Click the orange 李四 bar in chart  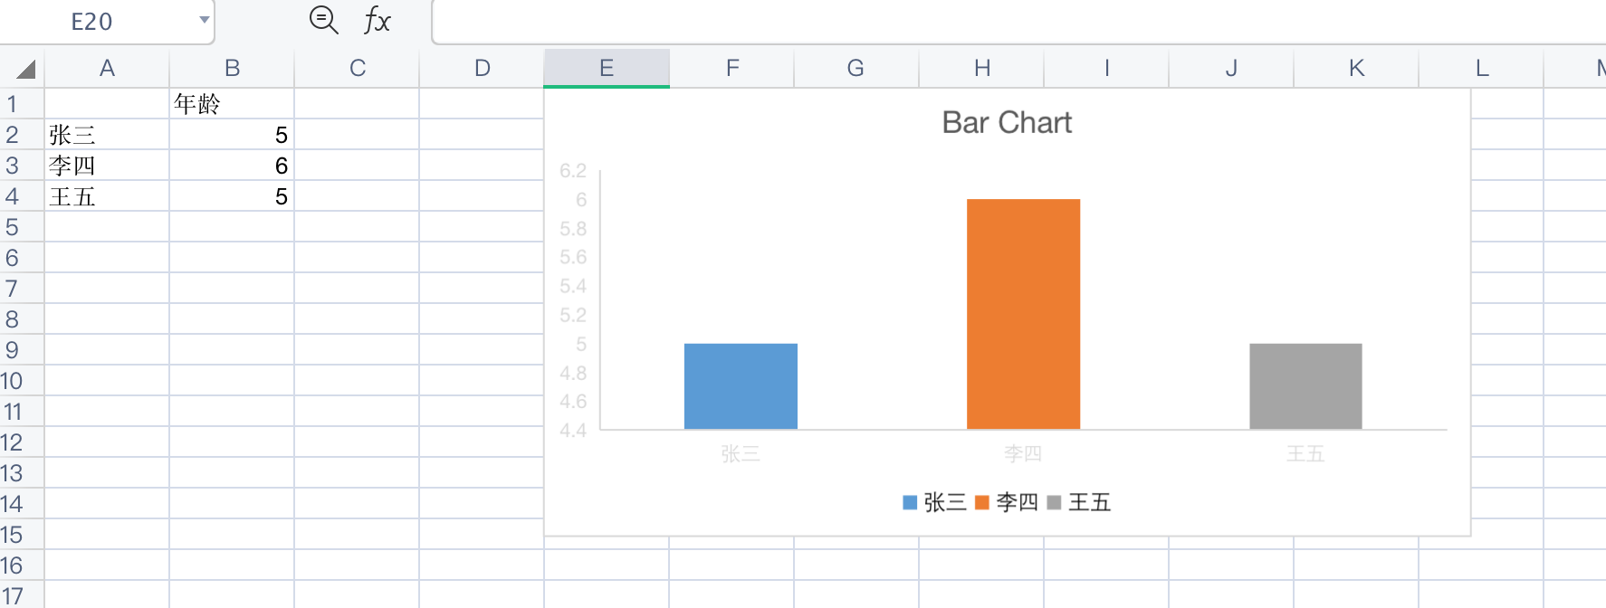click(x=1023, y=314)
